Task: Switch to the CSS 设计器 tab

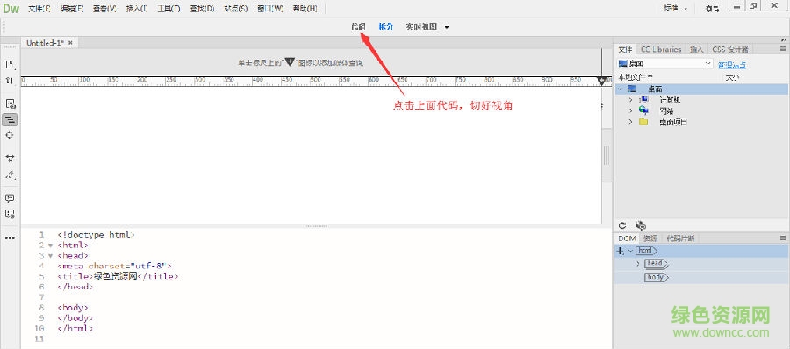Action: [x=730, y=49]
